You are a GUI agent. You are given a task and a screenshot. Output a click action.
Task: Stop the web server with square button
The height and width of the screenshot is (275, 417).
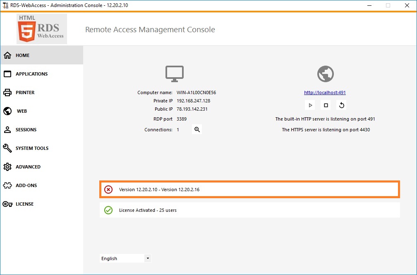click(x=326, y=105)
